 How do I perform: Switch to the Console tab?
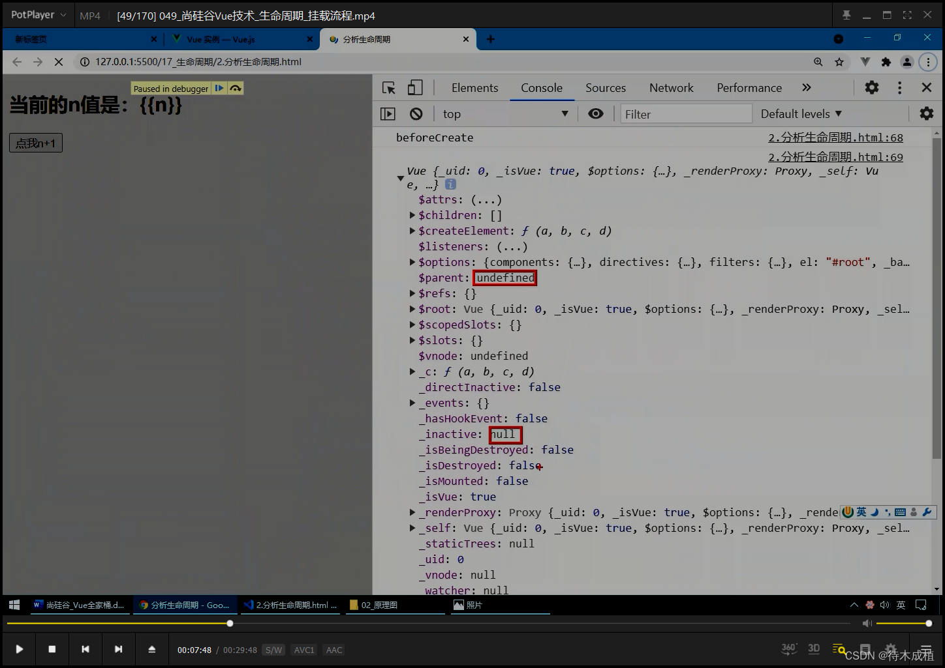click(542, 88)
